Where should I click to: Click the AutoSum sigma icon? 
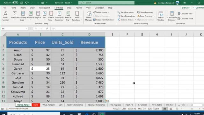coord(15,13)
